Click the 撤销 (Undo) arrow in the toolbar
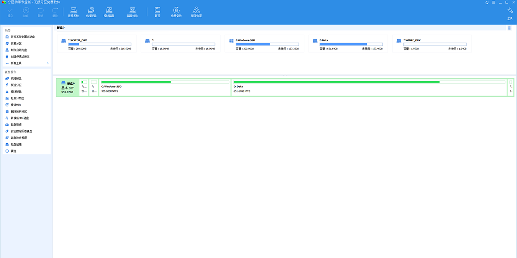Screen dimensions: 517x258 tap(40, 12)
